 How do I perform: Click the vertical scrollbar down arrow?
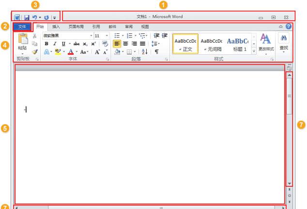point(289,183)
